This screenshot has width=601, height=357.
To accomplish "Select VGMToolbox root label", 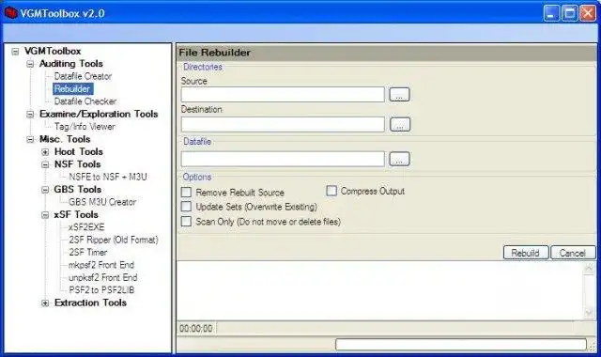I will click(x=53, y=51).
